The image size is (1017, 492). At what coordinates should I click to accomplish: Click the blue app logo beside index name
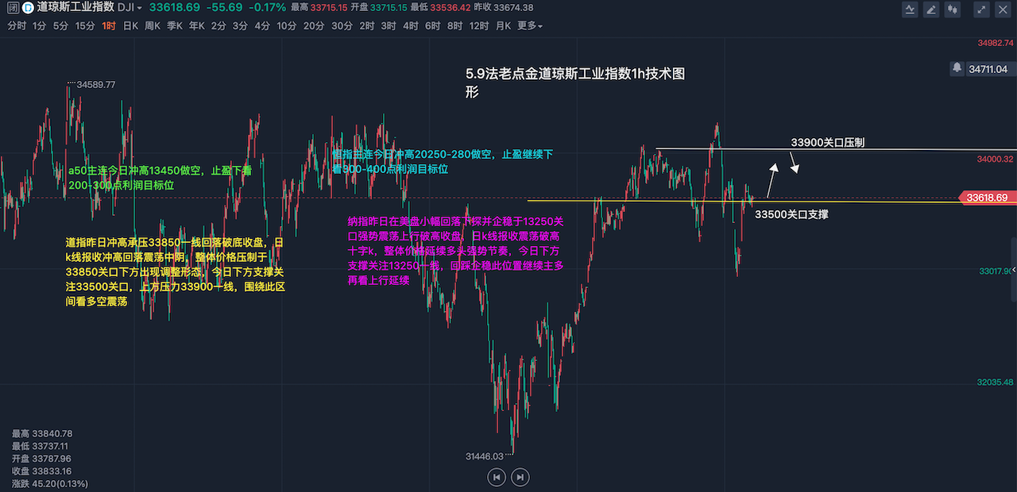[27, 8]
